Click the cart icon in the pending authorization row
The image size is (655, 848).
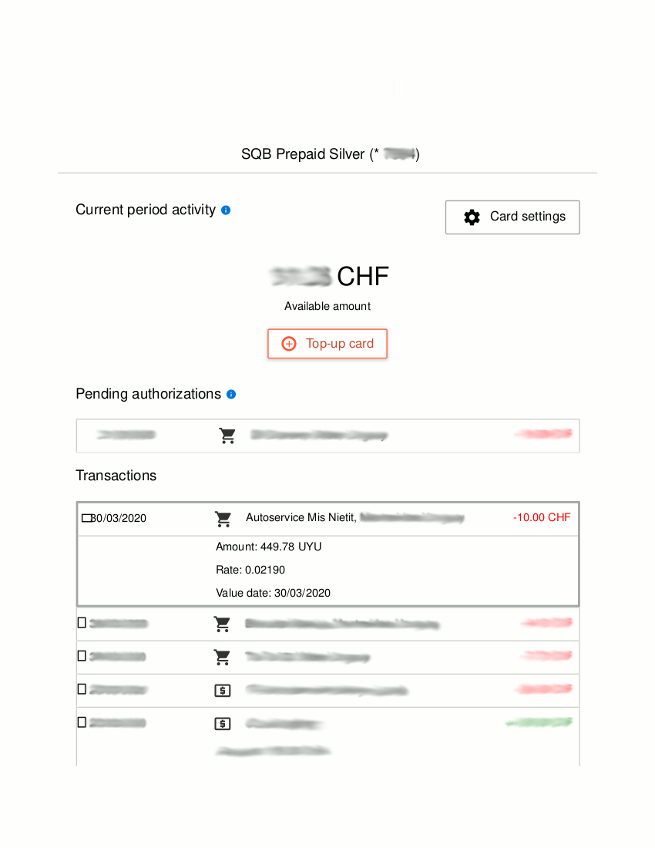pos(227,436)
